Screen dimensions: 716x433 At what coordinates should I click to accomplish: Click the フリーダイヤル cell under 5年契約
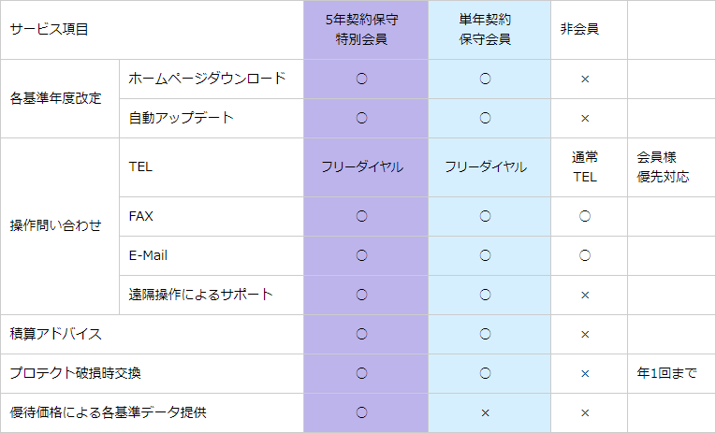coord(361,166)
